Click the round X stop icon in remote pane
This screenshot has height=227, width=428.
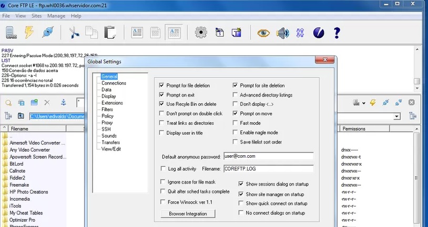point(411,102)
